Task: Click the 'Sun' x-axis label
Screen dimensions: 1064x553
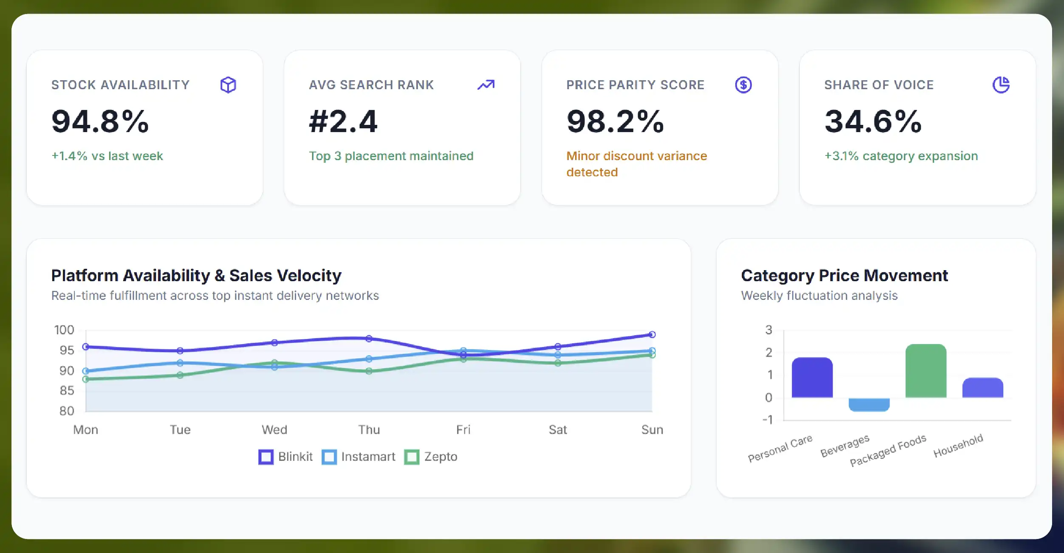Action: click(652, 430)
